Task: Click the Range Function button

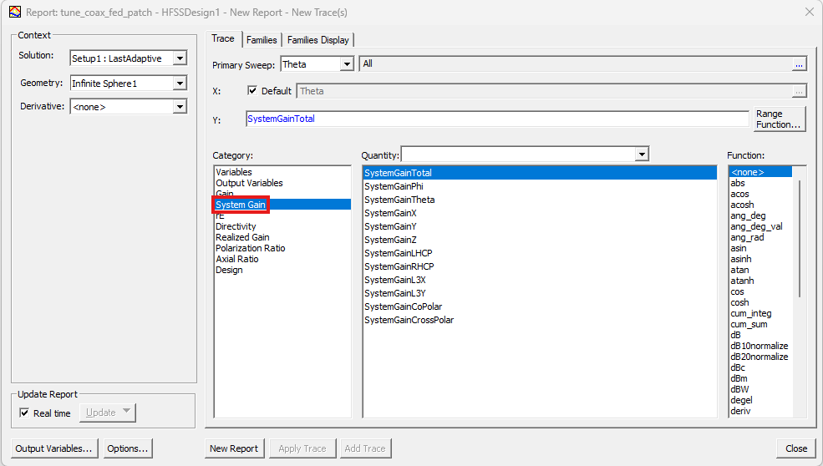Action: point(780,119)
